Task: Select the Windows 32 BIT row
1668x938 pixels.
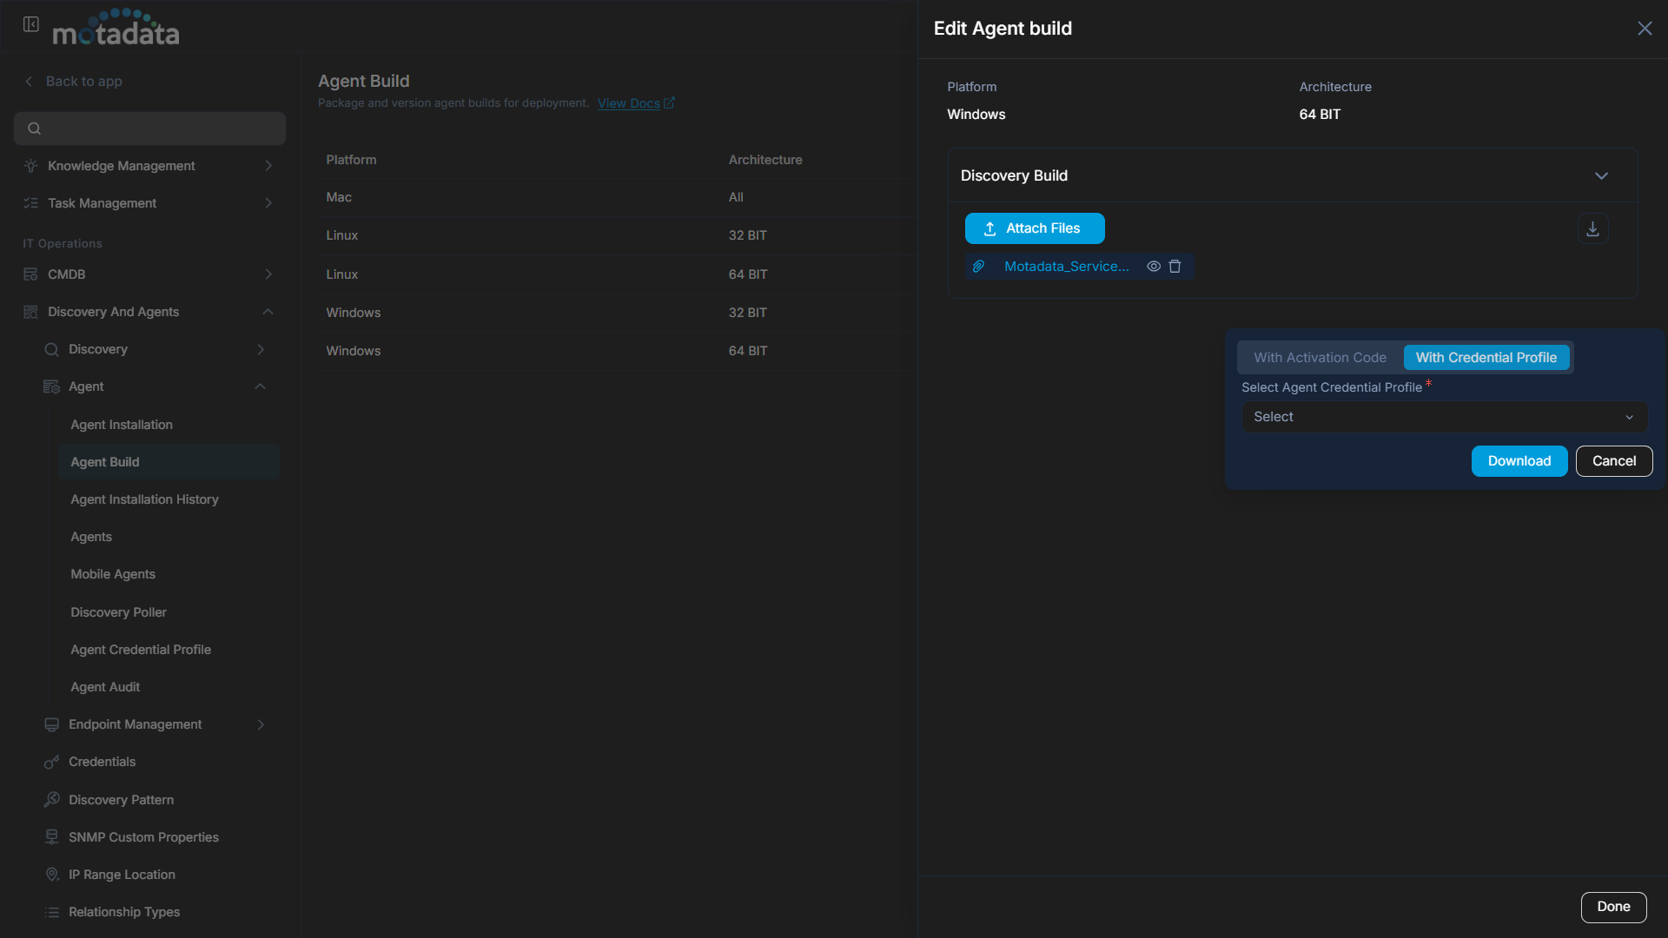Action: (617, 313)
